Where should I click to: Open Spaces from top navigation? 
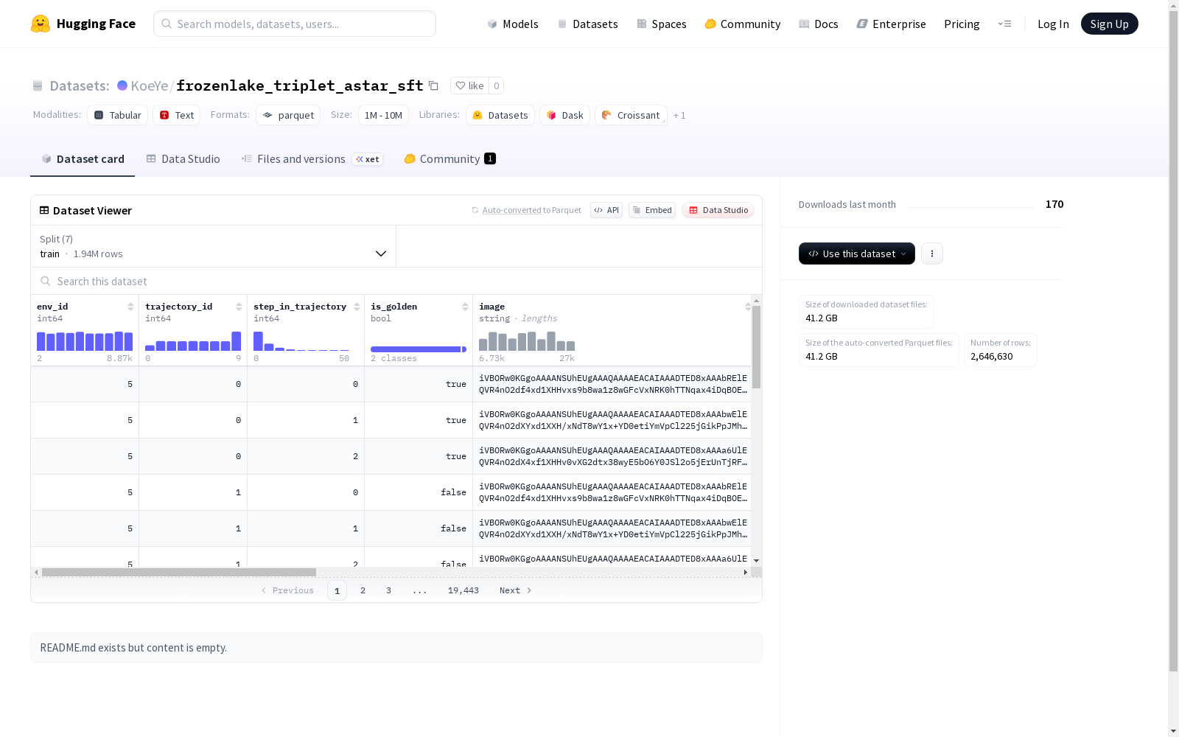[662, 24]
